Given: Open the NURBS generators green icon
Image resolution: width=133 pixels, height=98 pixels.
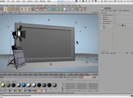Looking at the screenshot, I should tap(57, 9).
